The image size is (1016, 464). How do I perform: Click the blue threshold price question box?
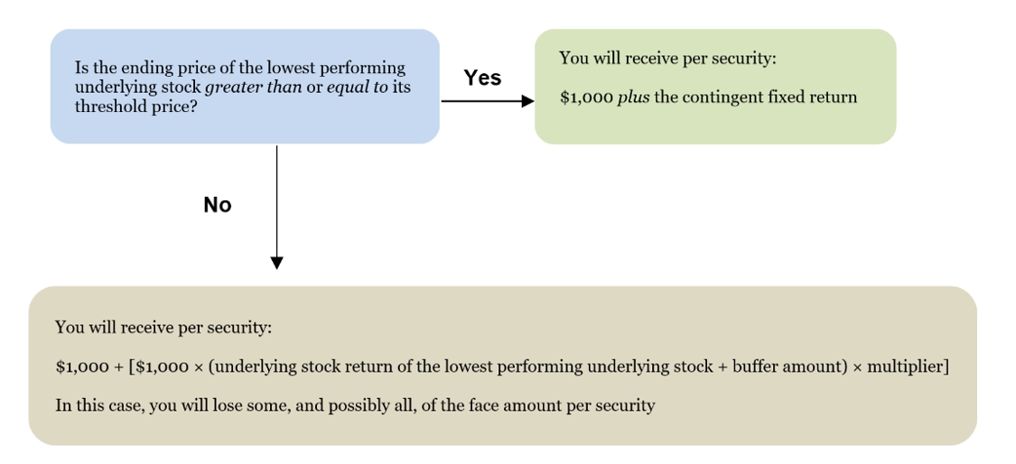point(245,86)
